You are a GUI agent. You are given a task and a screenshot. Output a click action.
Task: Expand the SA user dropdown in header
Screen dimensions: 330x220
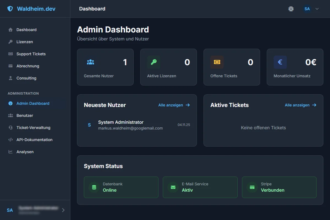(317, 9)
